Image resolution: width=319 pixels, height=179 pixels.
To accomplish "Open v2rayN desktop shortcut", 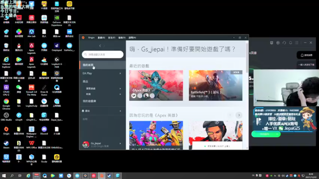I will [19, 117].
